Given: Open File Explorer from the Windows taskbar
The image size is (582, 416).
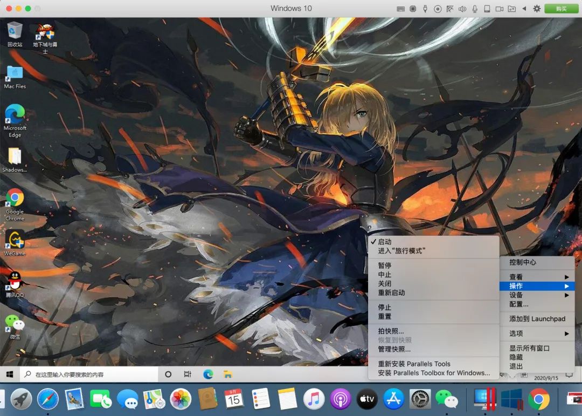Looking at the screenshot, I should tap(228, 374).
